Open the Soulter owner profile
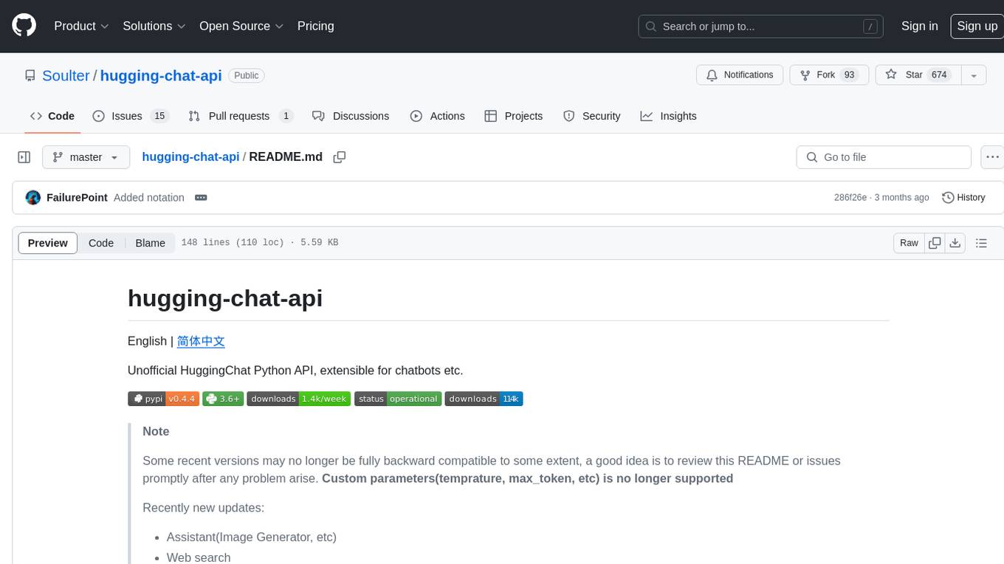The width and height of the screenshot is (1004, 564). tap(66, 75)
